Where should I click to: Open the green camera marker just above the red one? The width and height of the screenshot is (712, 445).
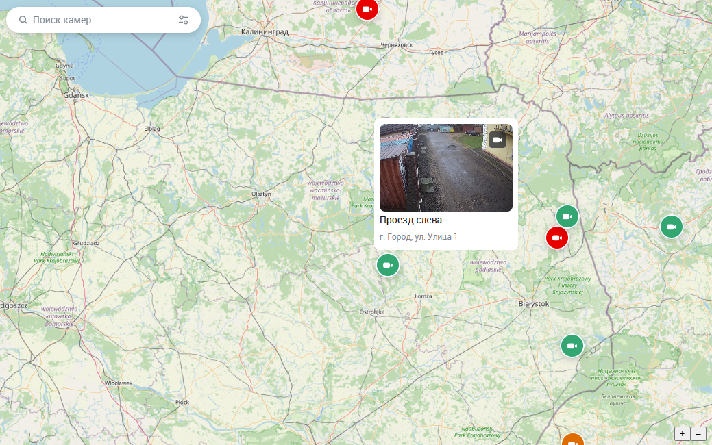567,216
